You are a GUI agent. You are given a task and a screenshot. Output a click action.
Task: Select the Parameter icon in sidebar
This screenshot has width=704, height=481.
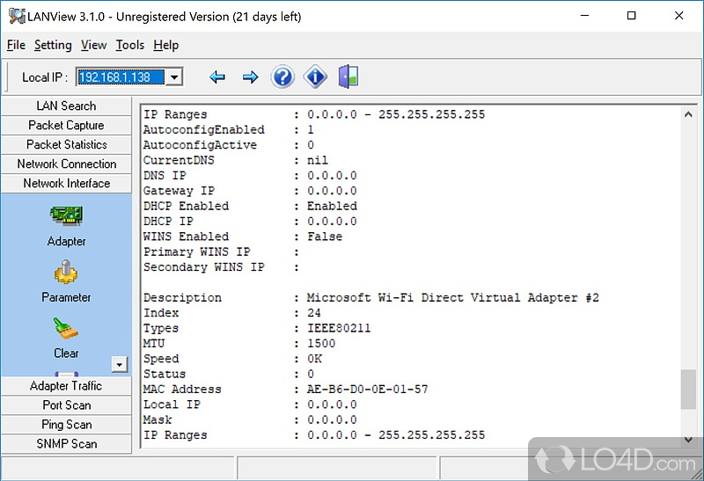coord(66,274)
